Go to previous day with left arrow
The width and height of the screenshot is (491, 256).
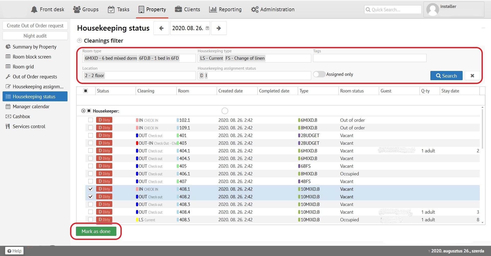[x=161, y=28]
